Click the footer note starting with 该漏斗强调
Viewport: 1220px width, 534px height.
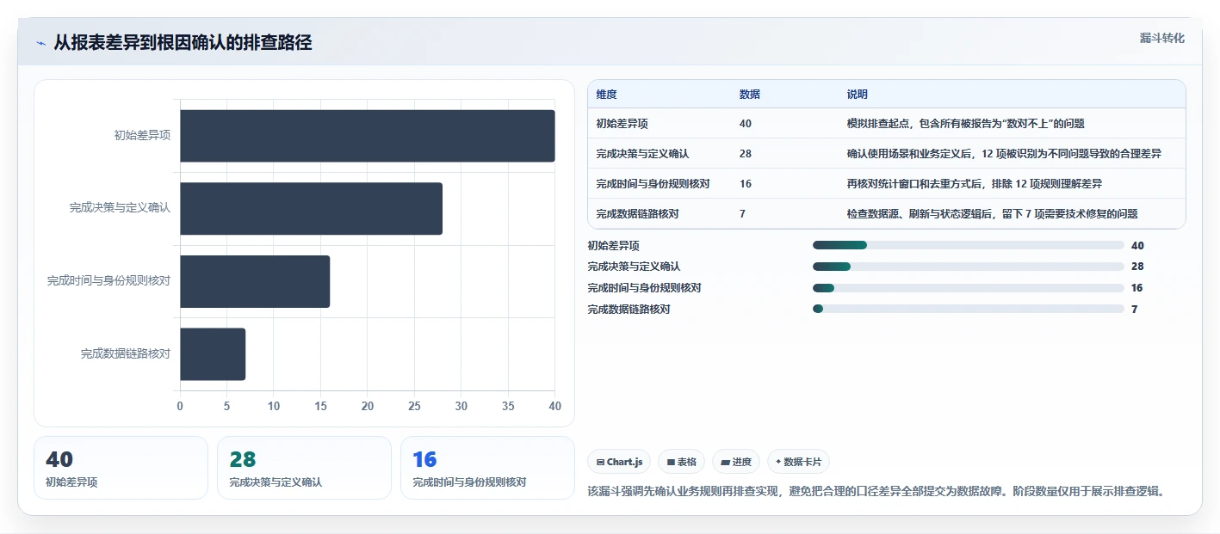pyautogui.click(x=876, y=492)
